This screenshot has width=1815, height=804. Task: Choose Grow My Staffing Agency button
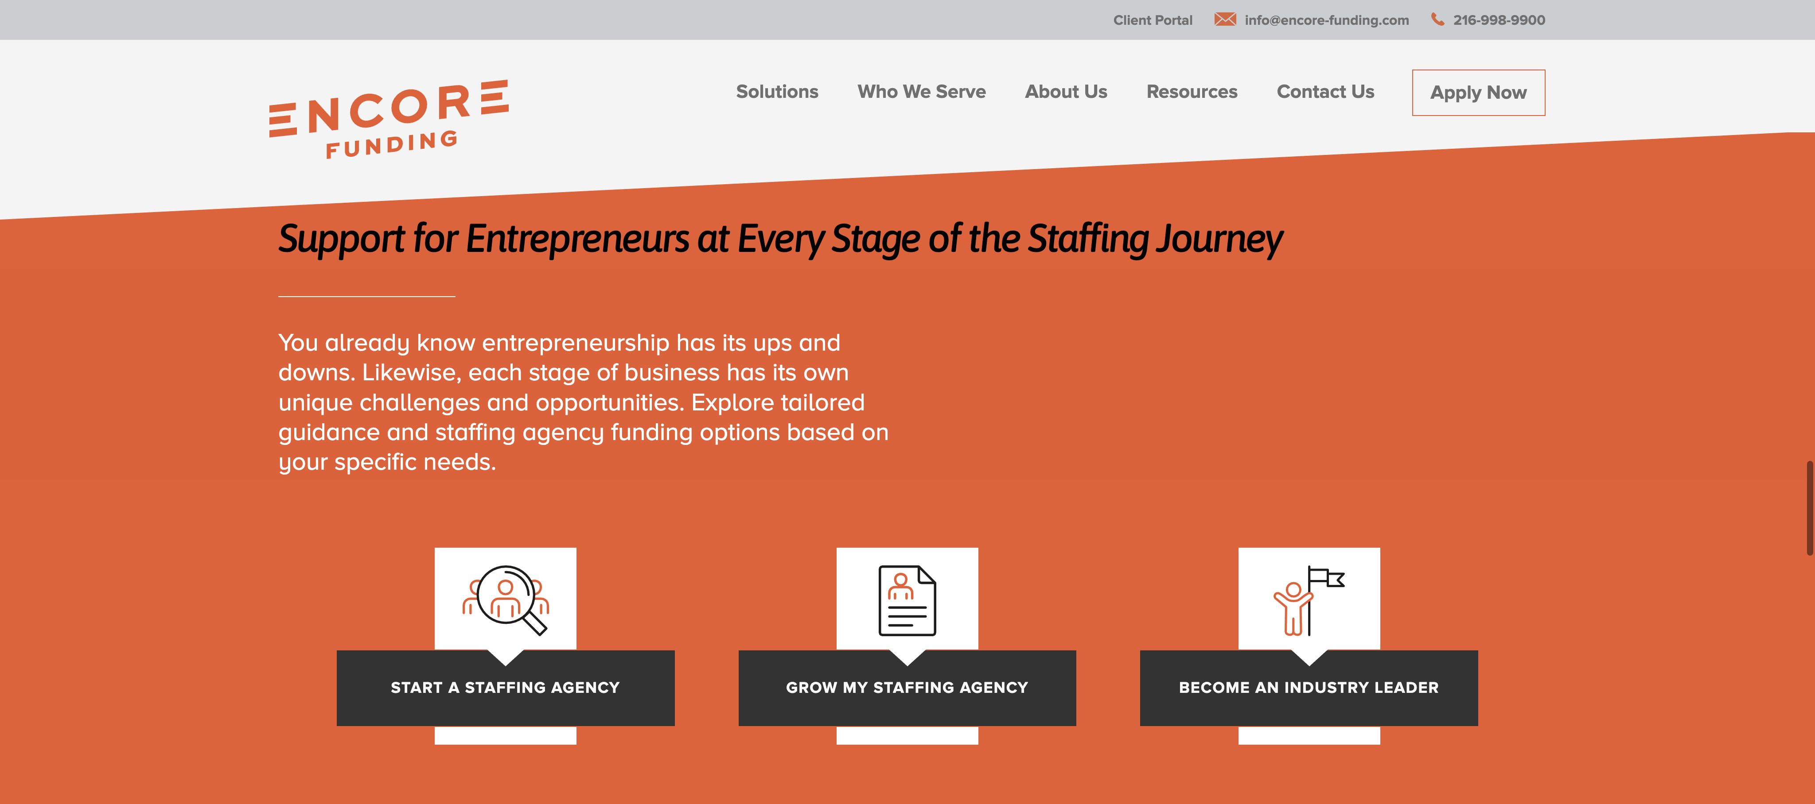click(907, 688)
